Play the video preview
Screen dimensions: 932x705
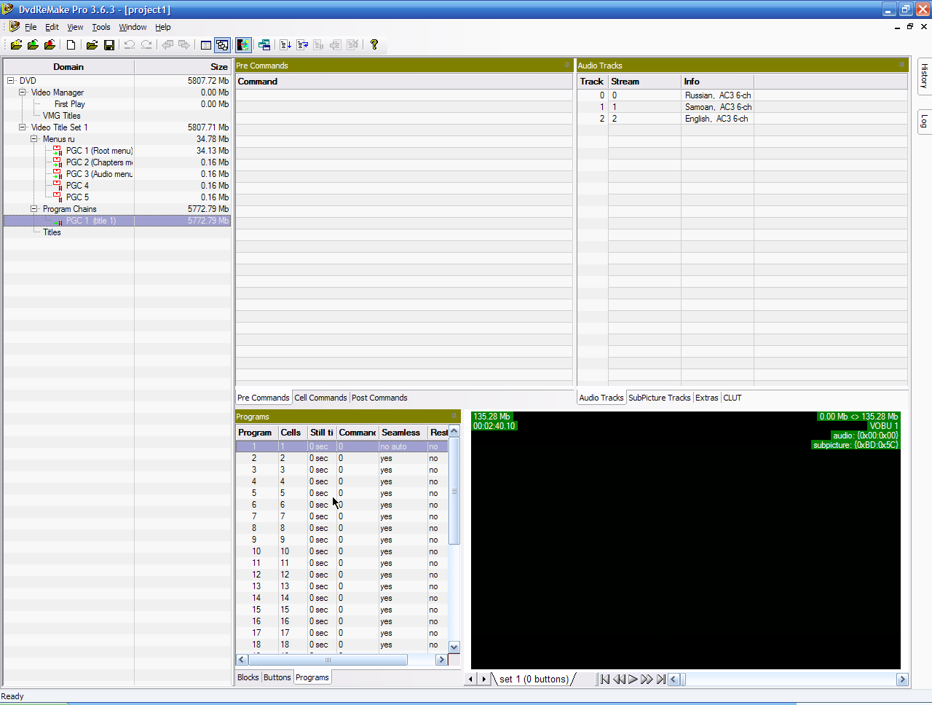[633, 679]
